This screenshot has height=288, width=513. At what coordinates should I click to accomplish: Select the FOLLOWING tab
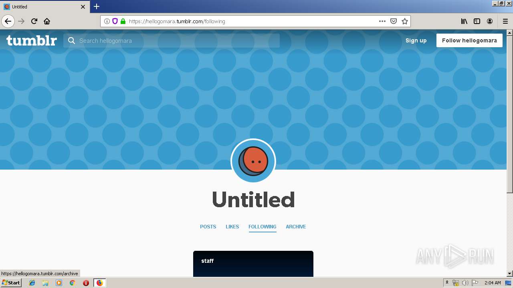click(263, 227)
